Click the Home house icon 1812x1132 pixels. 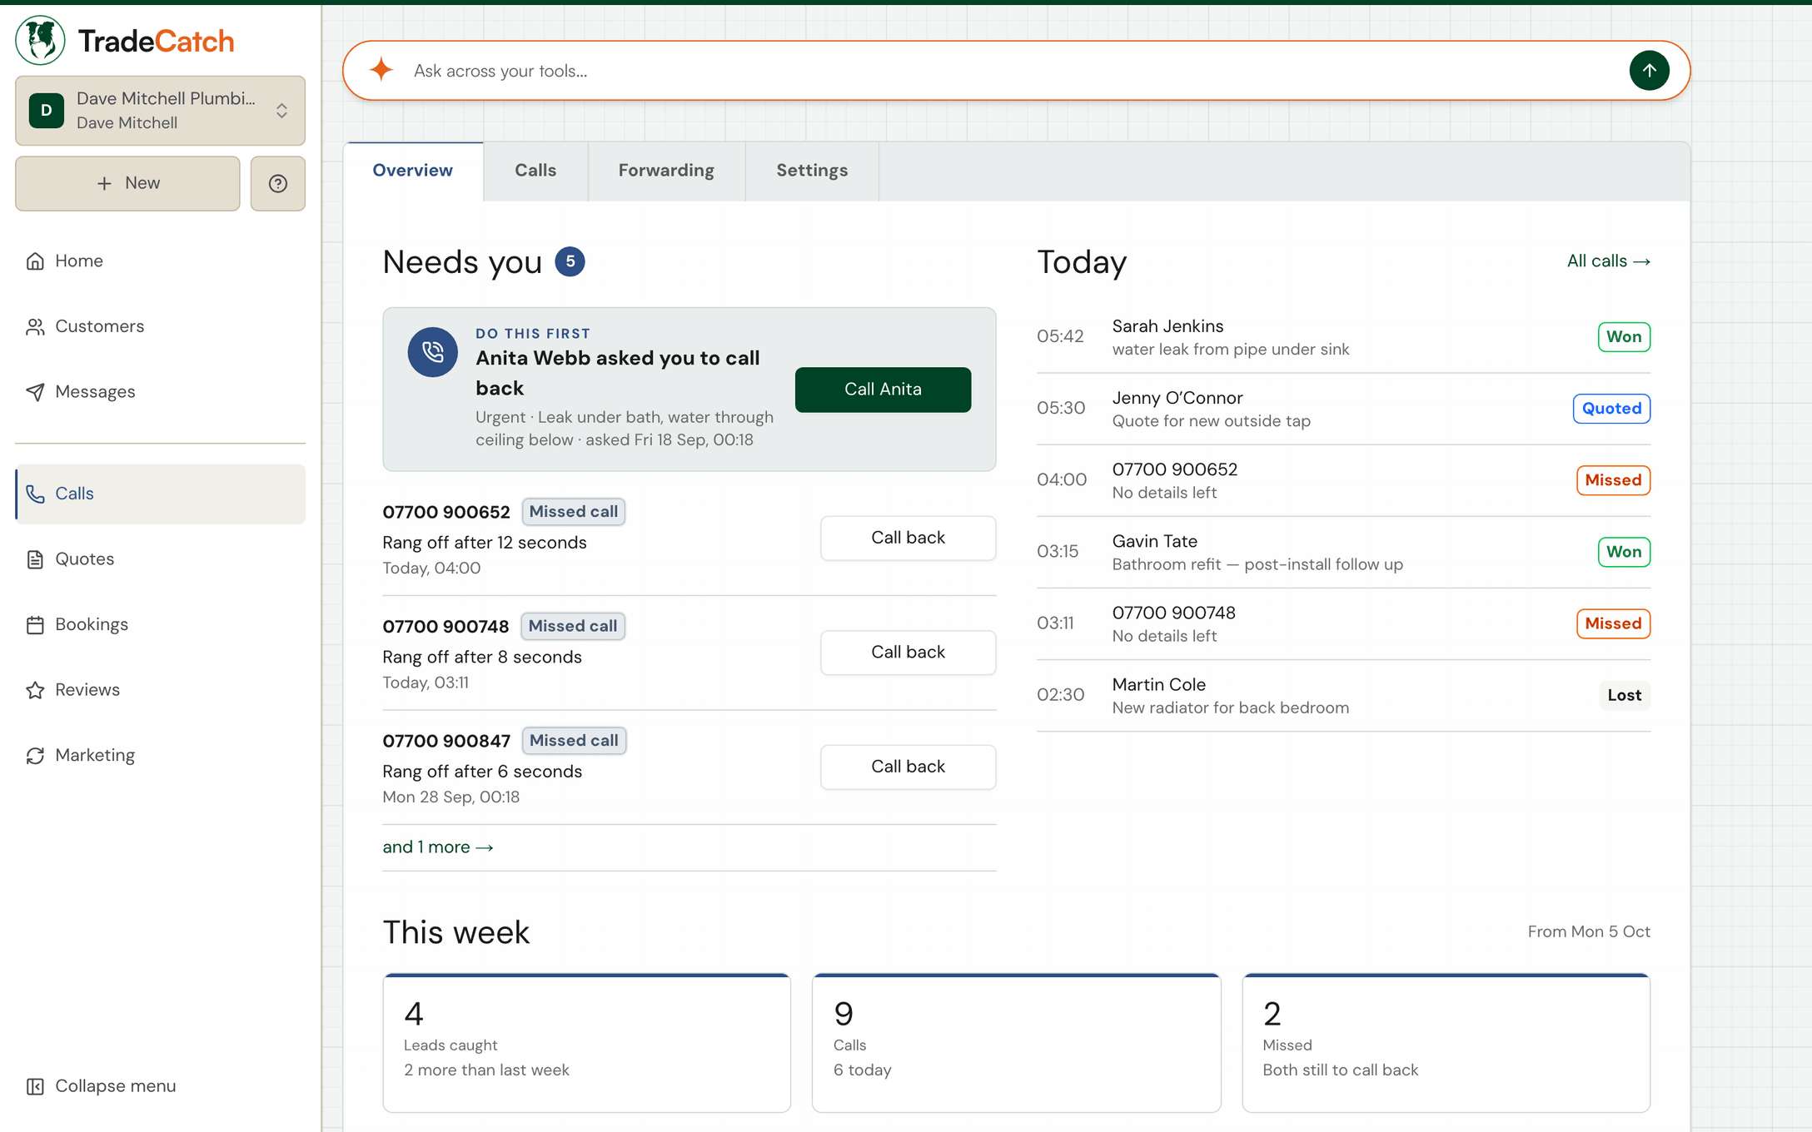(x=35, y=261)
